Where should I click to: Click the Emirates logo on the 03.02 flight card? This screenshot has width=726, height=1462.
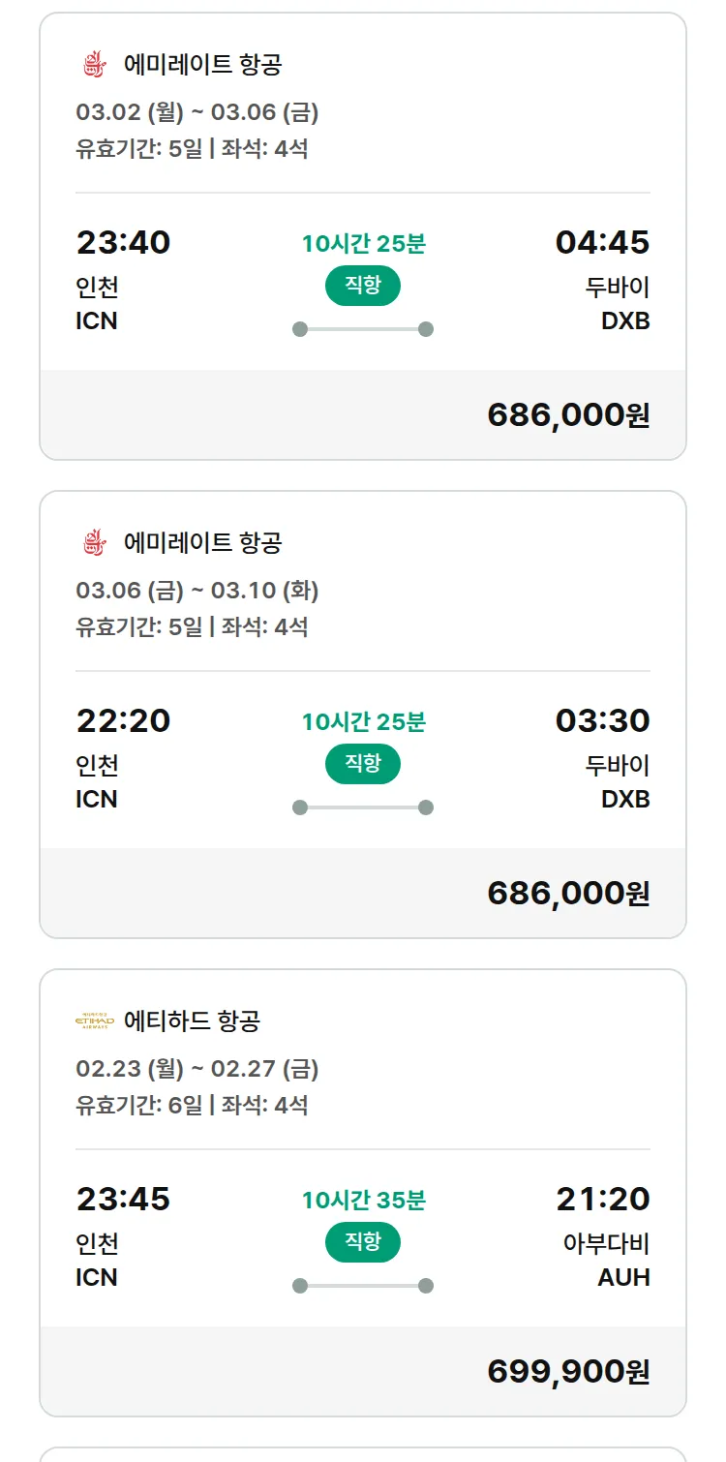93,65
